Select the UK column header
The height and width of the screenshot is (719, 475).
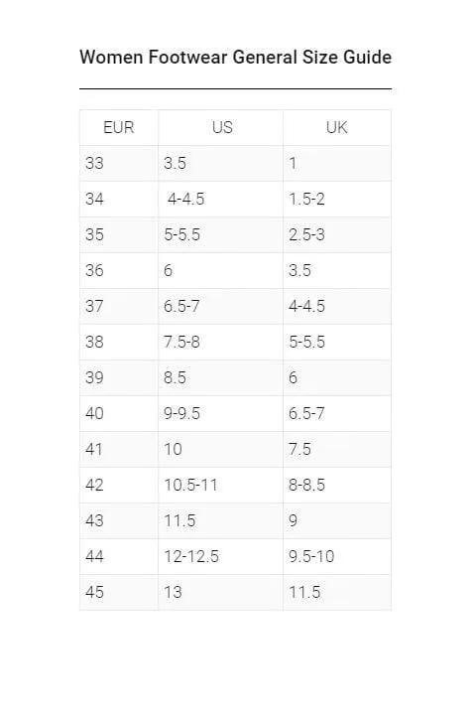click(x=337, y=127)
